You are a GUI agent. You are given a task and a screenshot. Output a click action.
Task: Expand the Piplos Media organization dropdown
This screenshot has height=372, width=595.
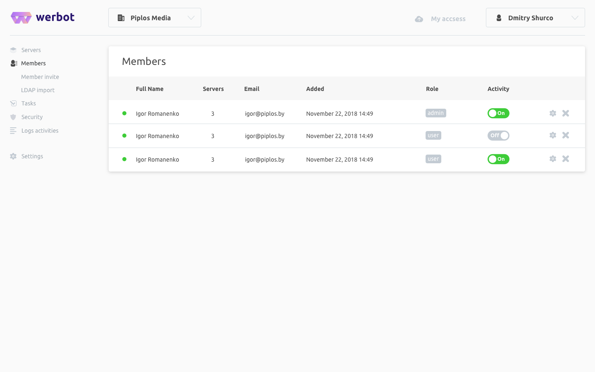155,18
